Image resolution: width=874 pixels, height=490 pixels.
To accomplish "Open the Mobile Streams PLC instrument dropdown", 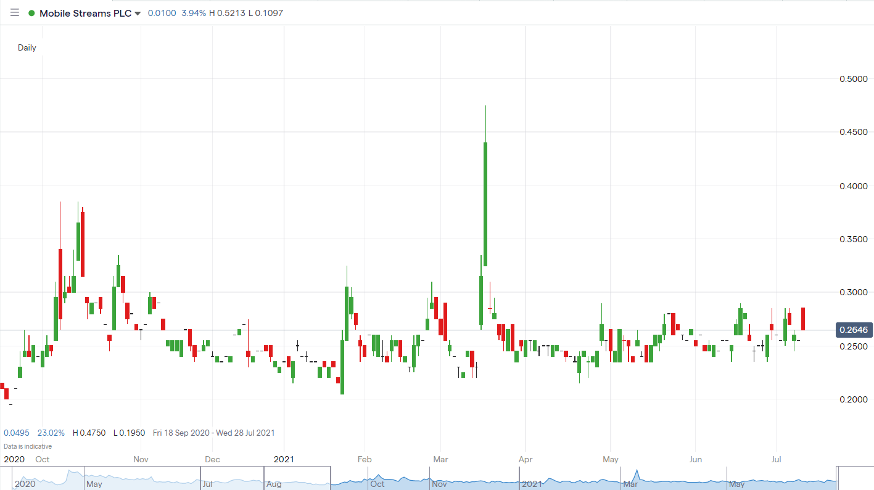I will click(85, 12).
